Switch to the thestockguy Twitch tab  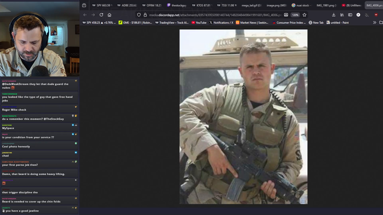[177, 5]
